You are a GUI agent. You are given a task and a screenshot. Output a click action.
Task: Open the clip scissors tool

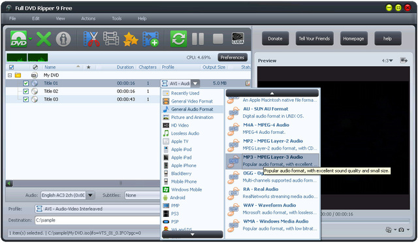(x=91, y=39)
